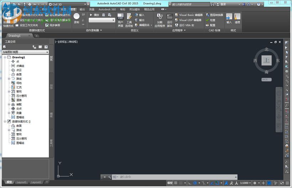This screenshot has width=292, height=188.
Task: Open the Tool Palettes customization (工具选项板)
Action: point(129,20)
